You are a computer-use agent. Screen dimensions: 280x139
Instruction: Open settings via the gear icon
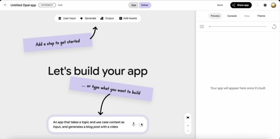coord(265,5)
